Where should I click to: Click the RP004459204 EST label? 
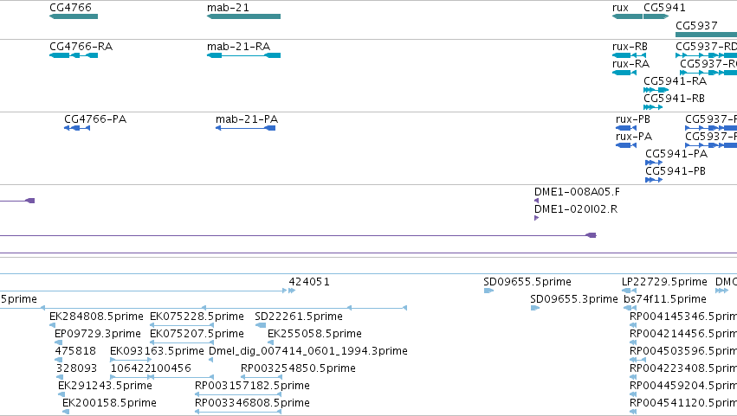(683, 386)
